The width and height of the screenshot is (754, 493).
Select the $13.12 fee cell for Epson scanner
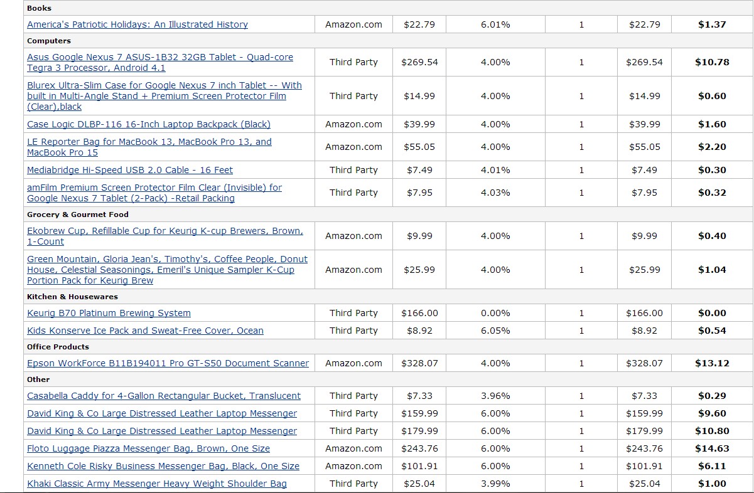tap(712, 363)
